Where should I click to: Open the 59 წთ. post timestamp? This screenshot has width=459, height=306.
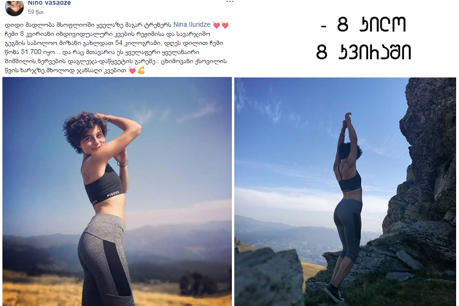[36, 12]
